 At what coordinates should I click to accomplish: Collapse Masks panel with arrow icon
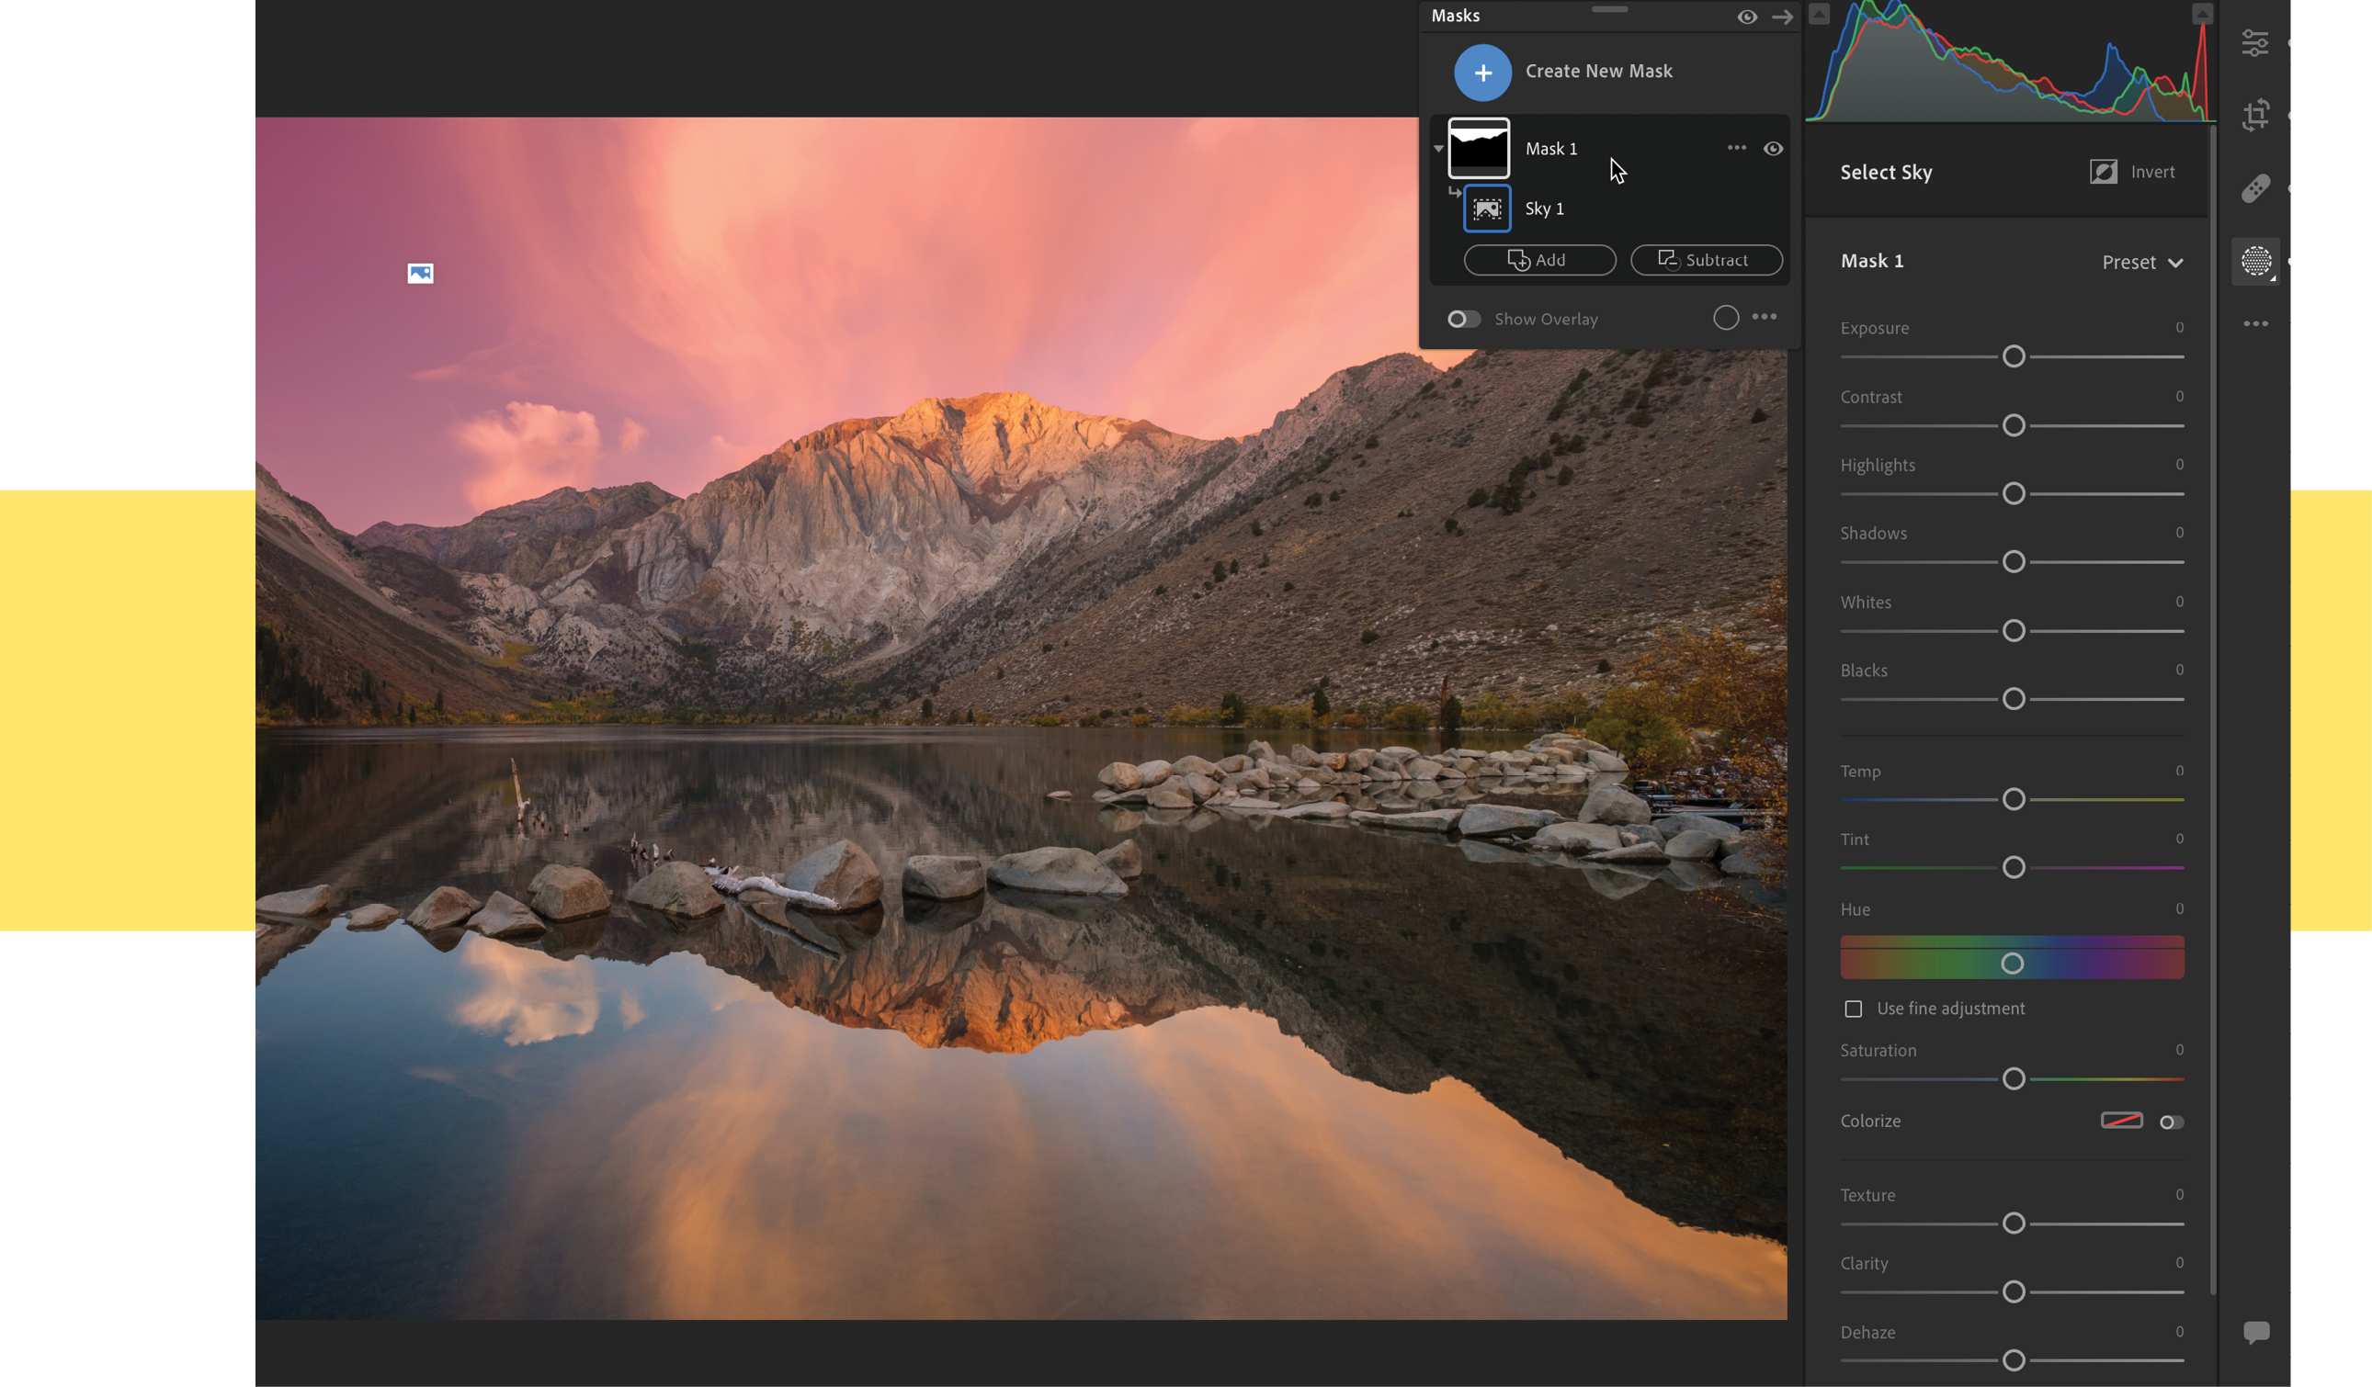coord(1782,17)
